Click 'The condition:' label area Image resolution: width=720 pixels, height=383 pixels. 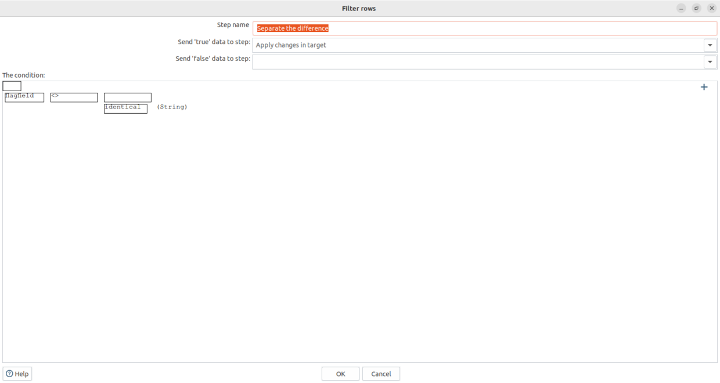click(18, 75)
